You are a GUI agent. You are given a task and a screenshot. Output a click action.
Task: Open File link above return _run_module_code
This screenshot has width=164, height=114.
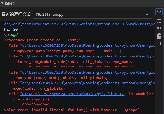point(87,56)
